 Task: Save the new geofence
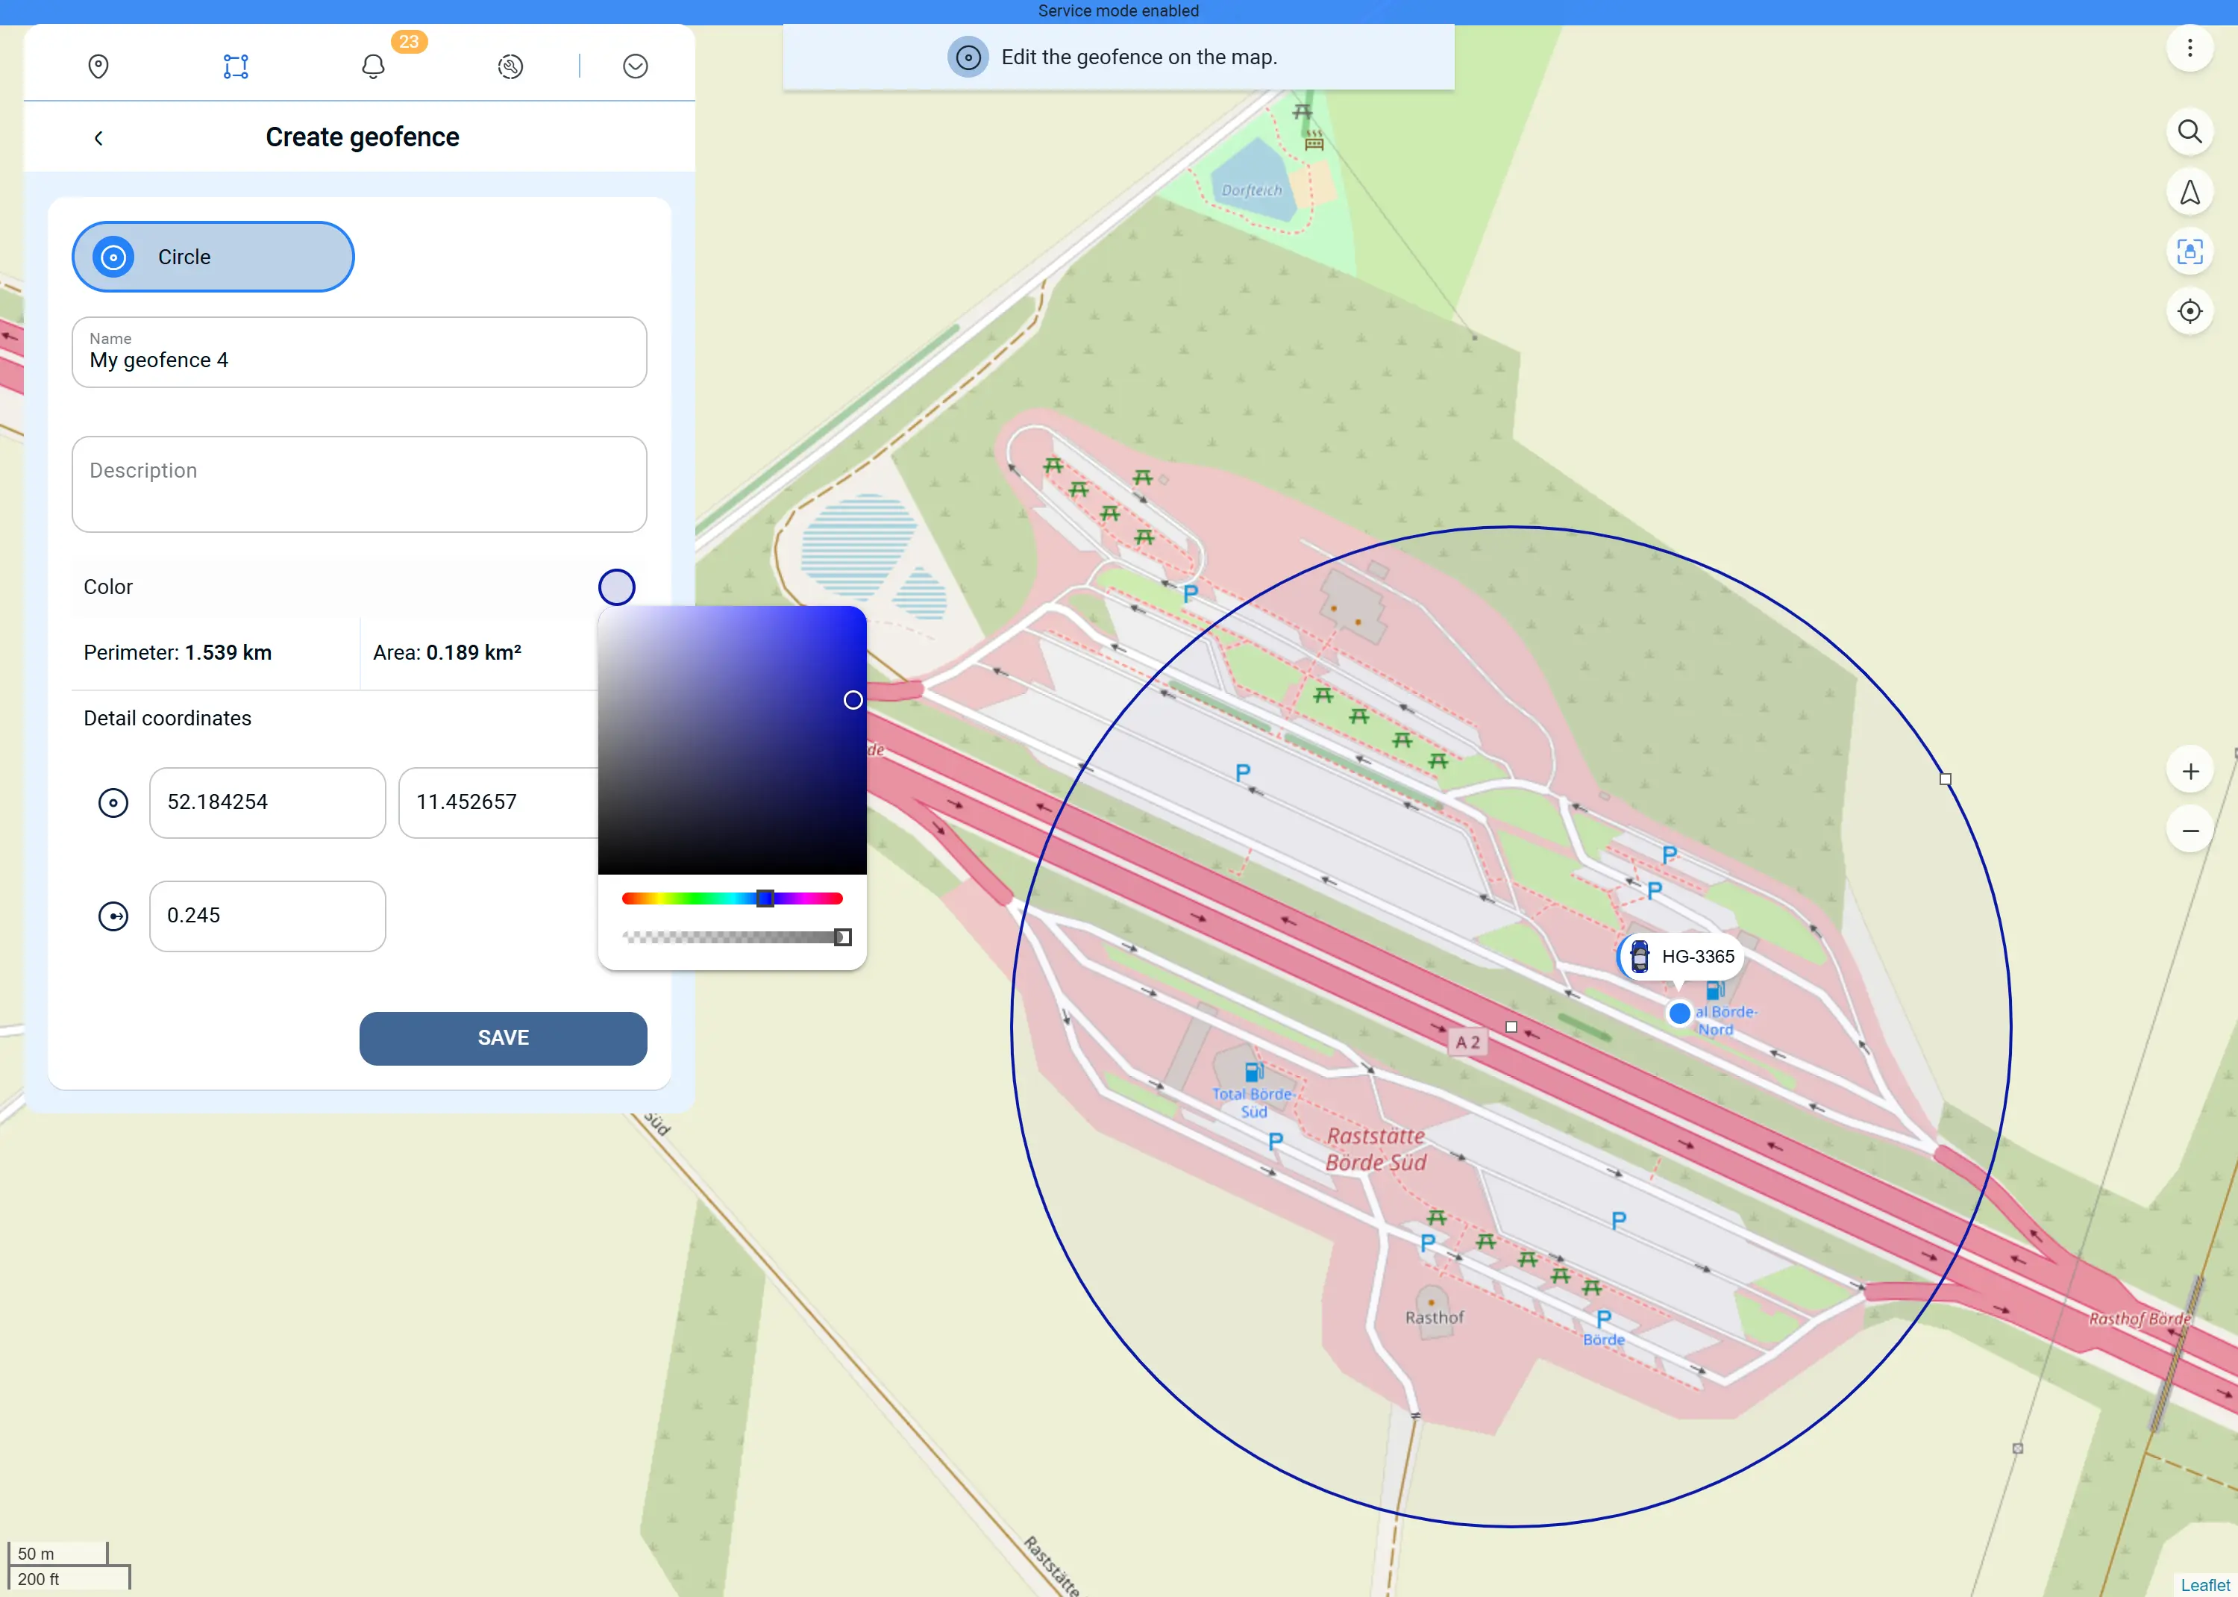(x=504, y=1037)
